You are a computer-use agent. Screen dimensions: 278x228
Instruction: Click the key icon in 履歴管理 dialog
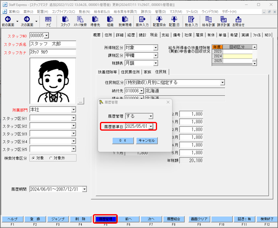pyautogui.click(x=101, y=102)
